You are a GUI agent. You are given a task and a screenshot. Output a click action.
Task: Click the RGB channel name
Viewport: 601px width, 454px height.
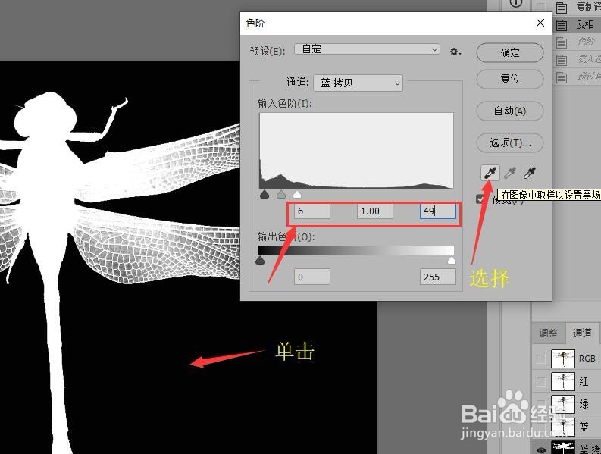coord(587,359)
